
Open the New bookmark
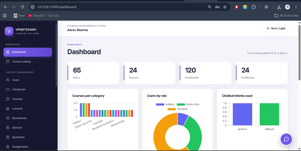point(19,16)
